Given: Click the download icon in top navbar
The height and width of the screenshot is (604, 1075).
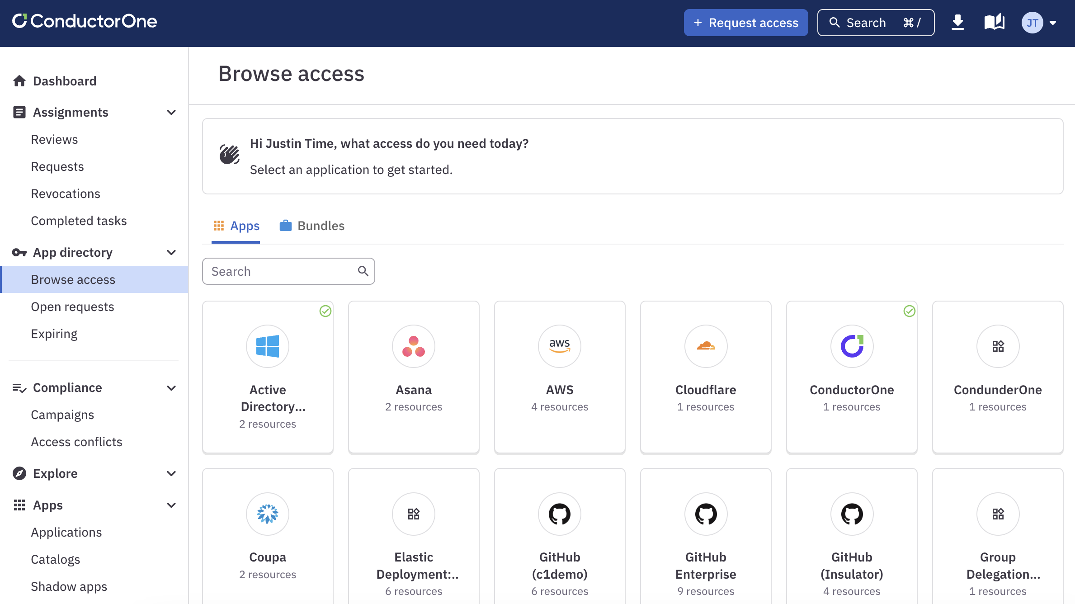Looking at the screenshot, I should (x=957, y=22).
